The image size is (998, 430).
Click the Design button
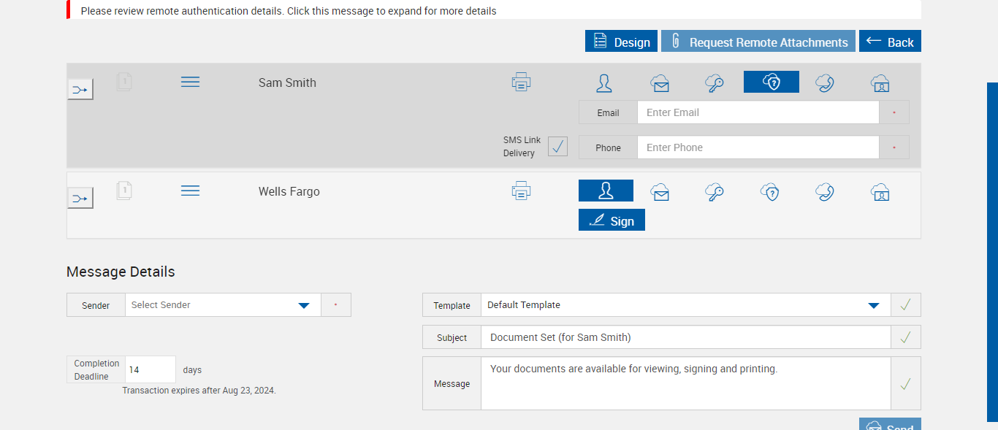[x=621, y=42]
